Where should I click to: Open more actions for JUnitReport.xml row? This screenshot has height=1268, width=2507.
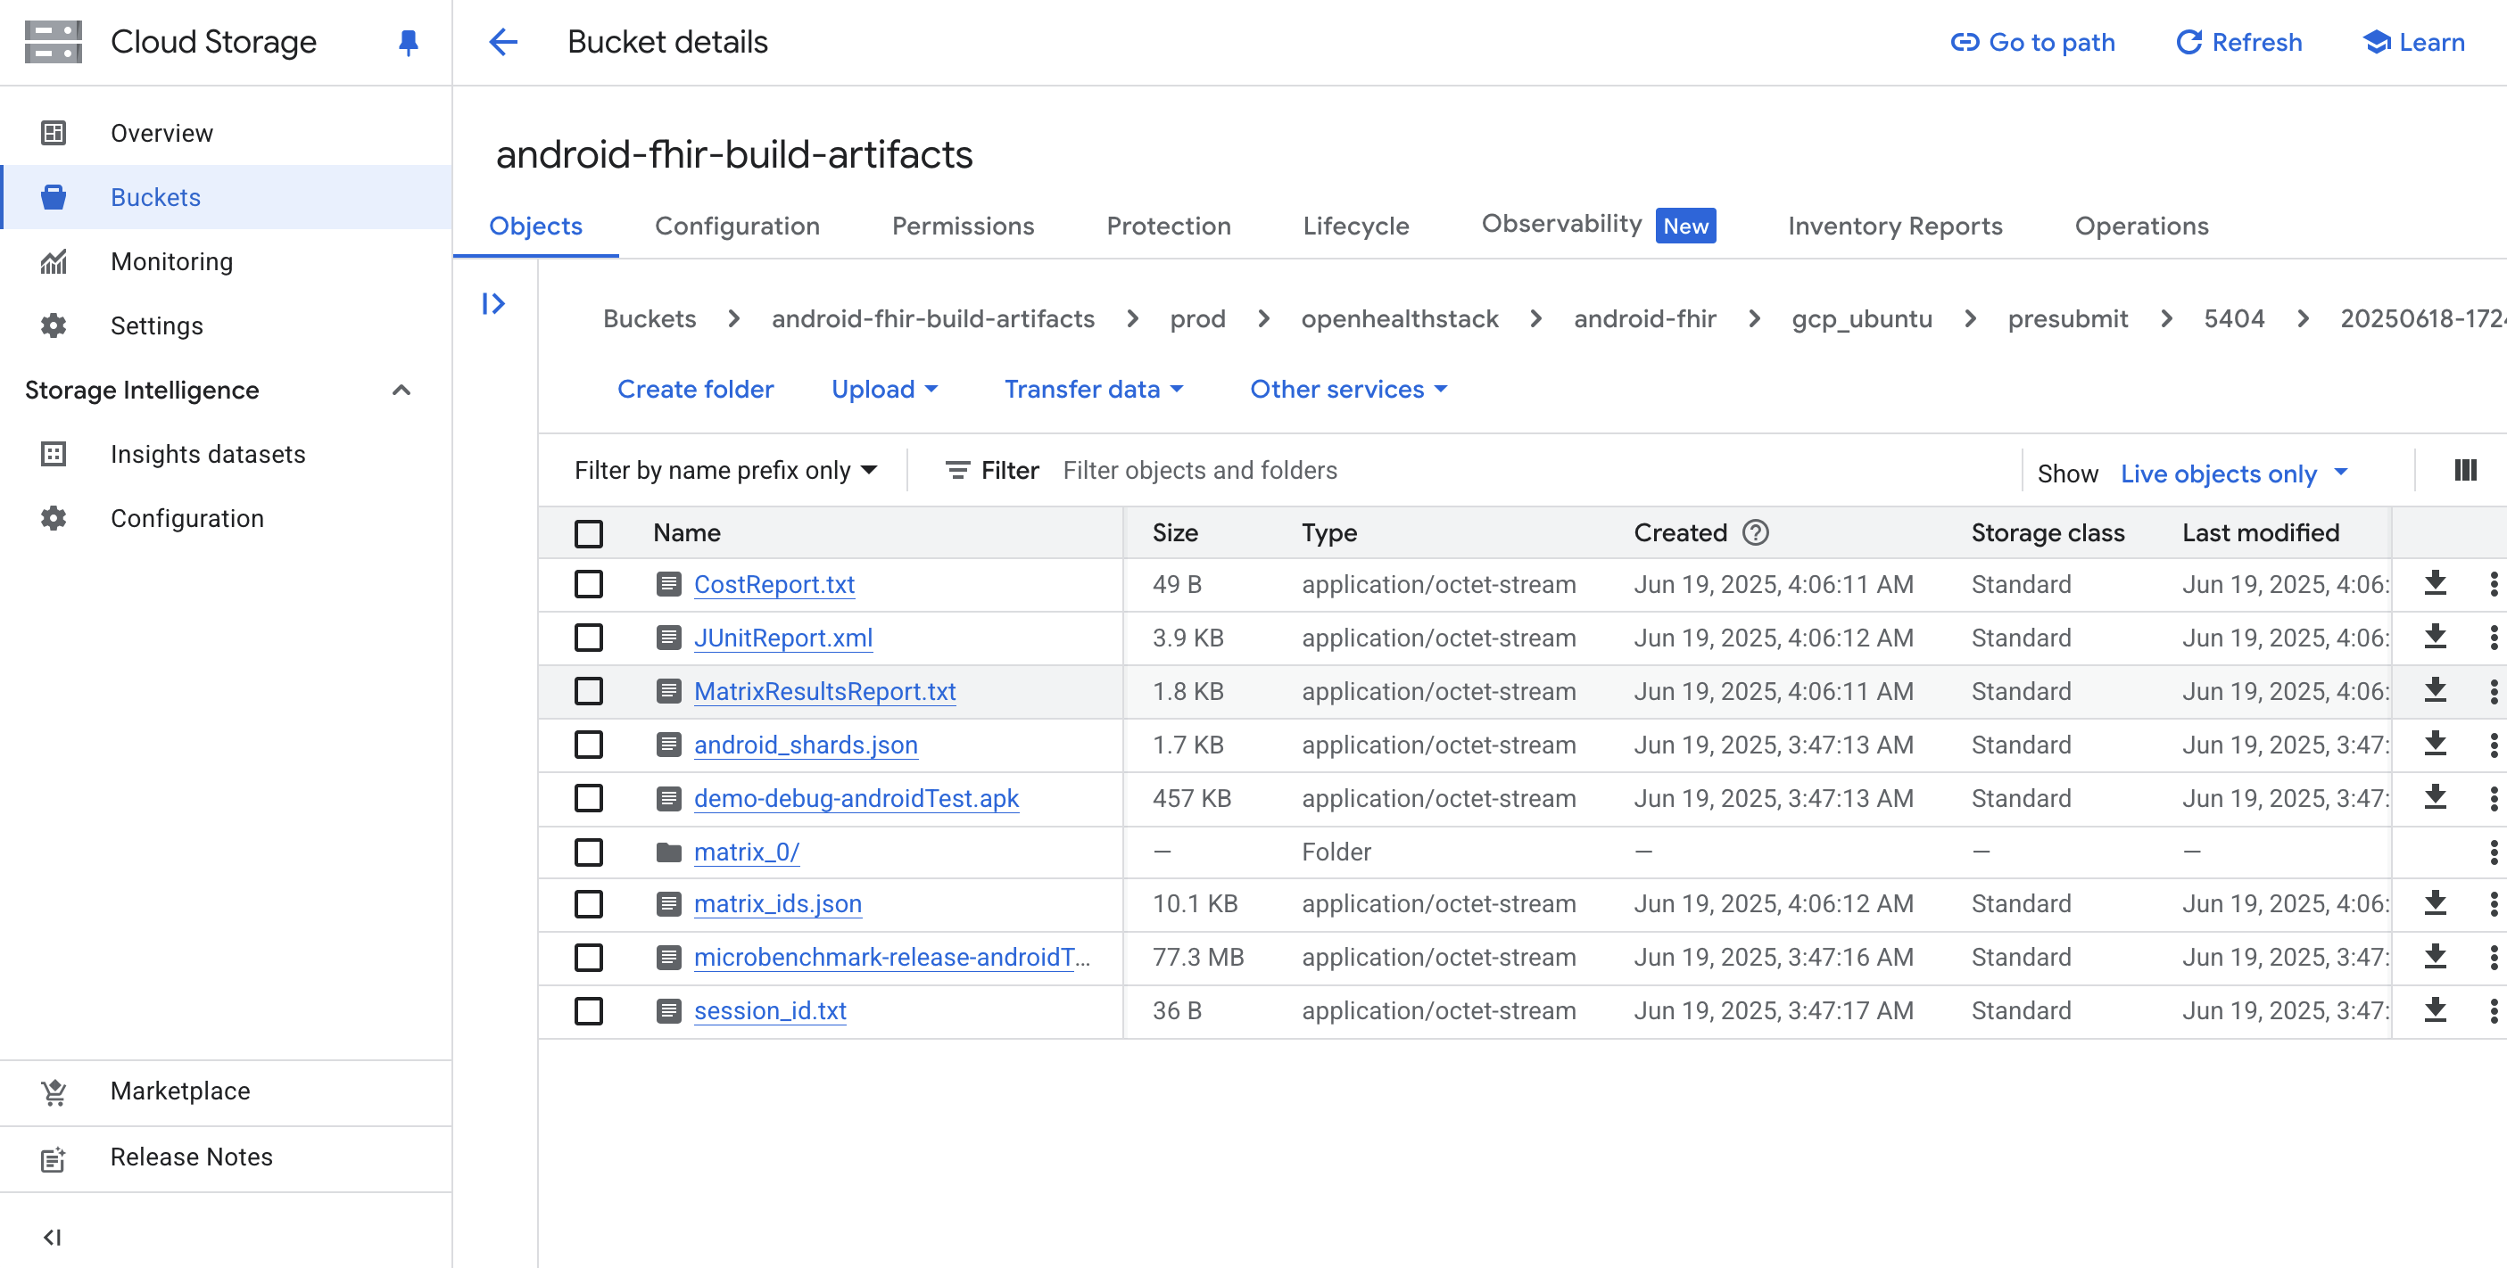click(2494, 638)
